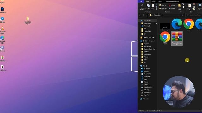Click the Back navigation arrow

140,15
